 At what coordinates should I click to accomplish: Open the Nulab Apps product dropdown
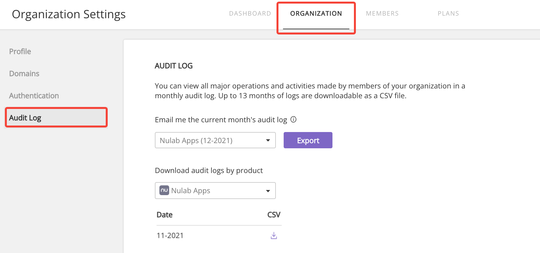point(215,191)
